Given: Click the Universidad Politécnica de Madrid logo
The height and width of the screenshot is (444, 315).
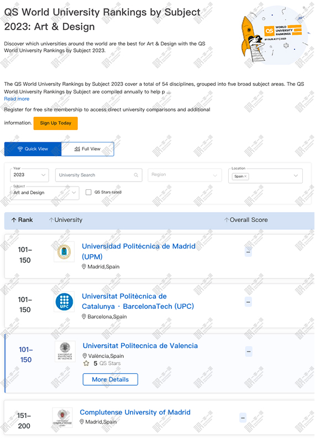Looking at the screenshot, I should (x=64, y=252).
